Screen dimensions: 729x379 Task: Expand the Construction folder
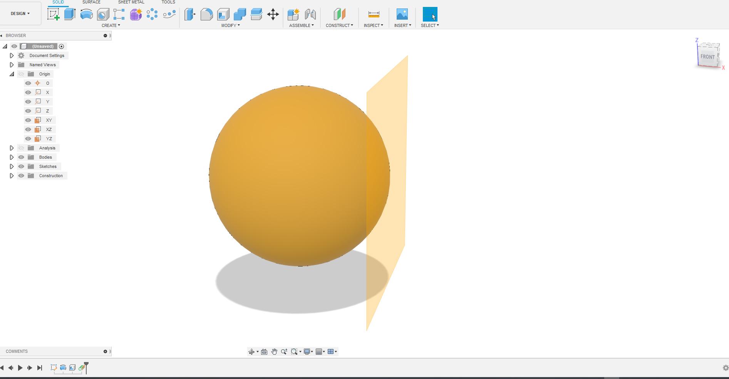pos(12,176)
